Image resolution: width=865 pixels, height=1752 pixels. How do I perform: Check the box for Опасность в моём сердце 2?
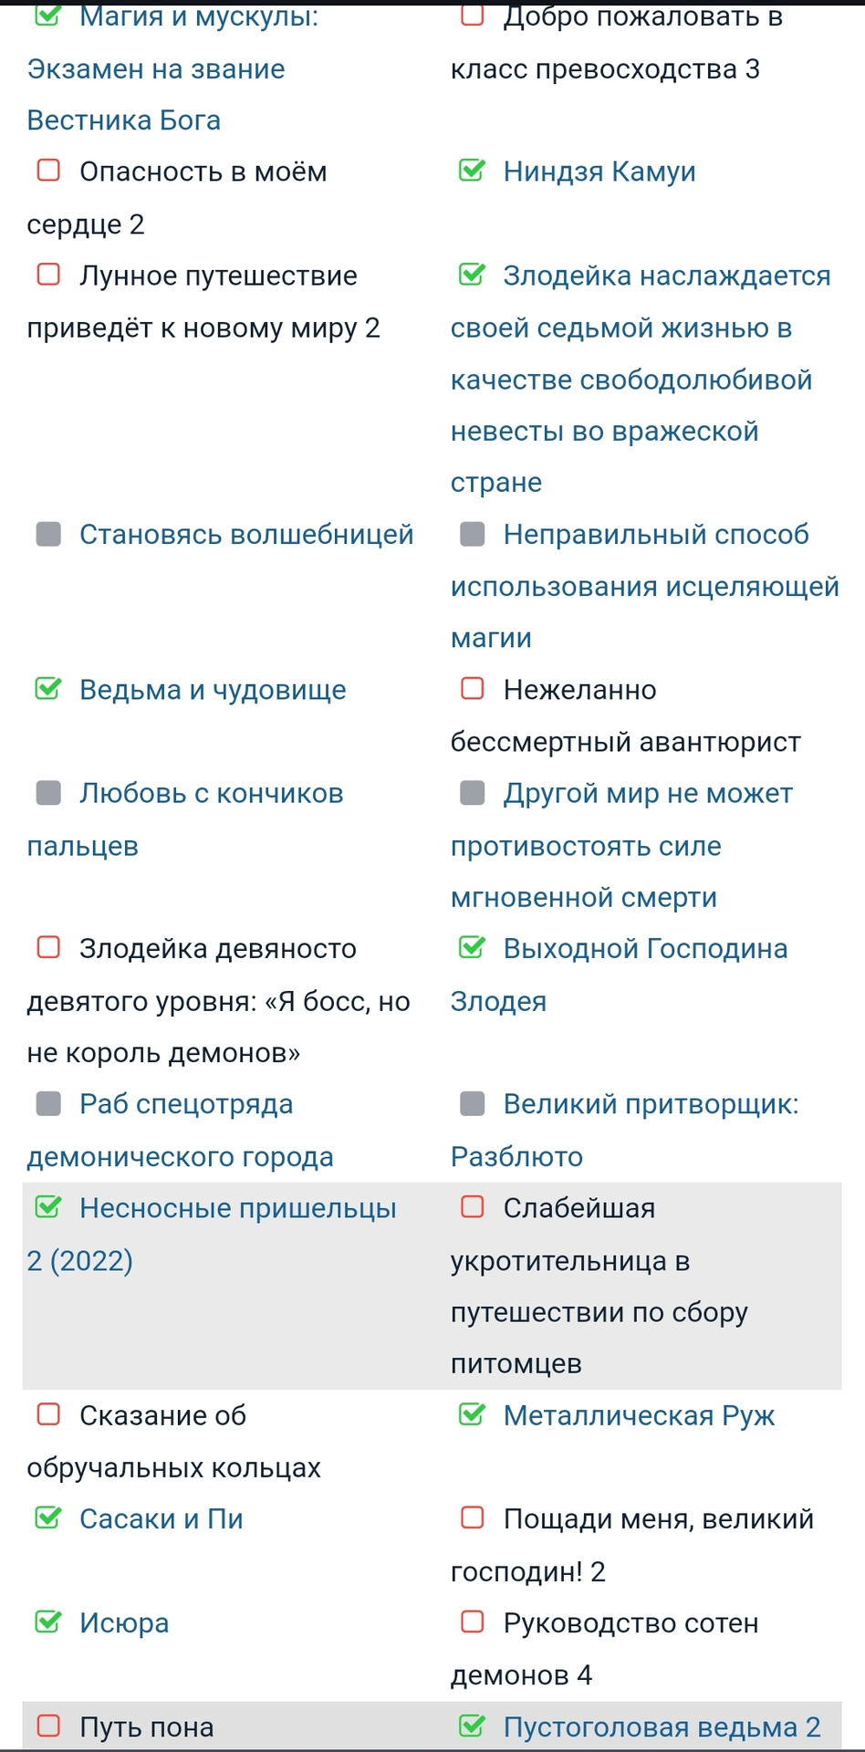(48, 171)
